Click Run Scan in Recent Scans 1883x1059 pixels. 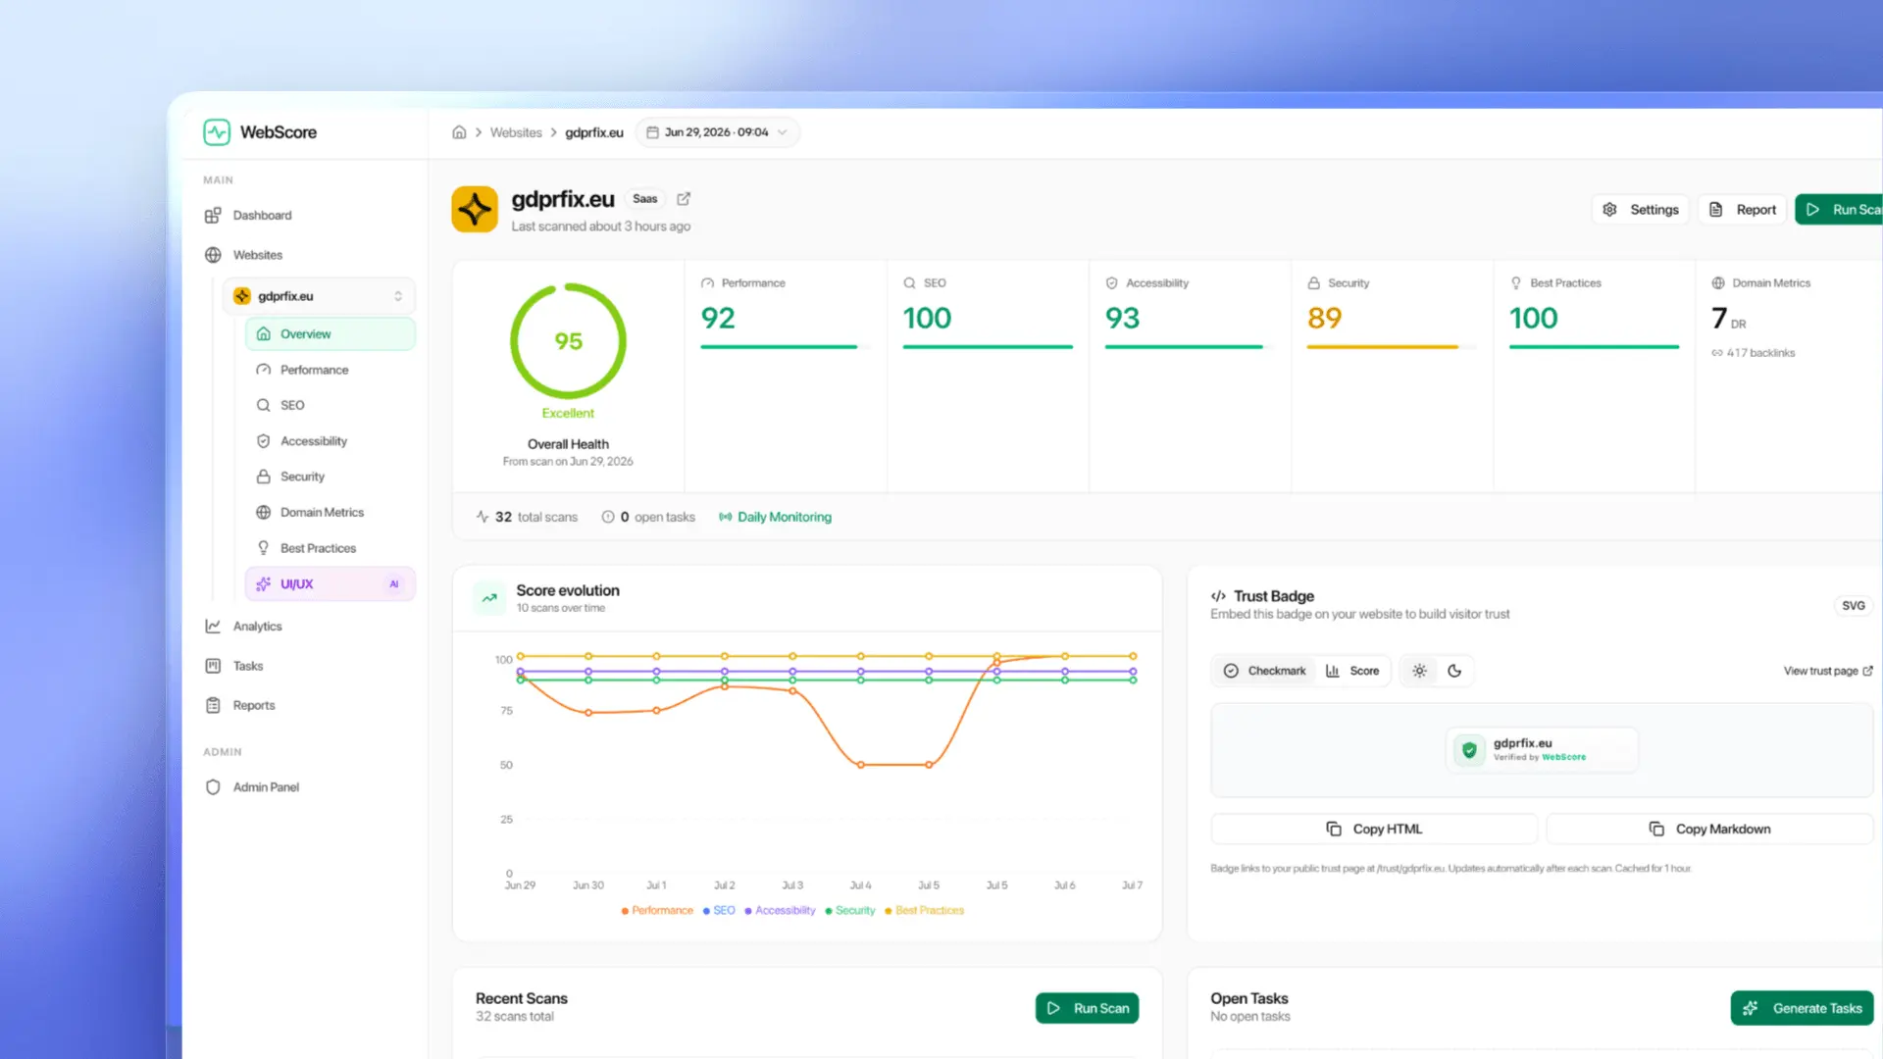(1087, 1009)
